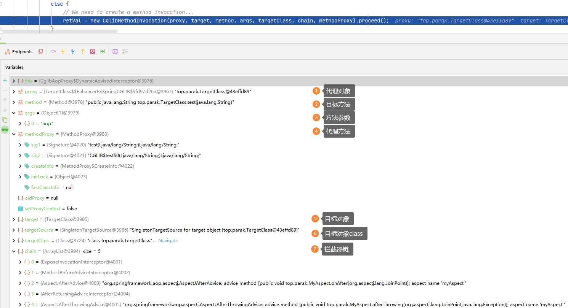
Task: Expand chain element 2 AspectJAfterAdvice
Action: [x=20, y=283]
